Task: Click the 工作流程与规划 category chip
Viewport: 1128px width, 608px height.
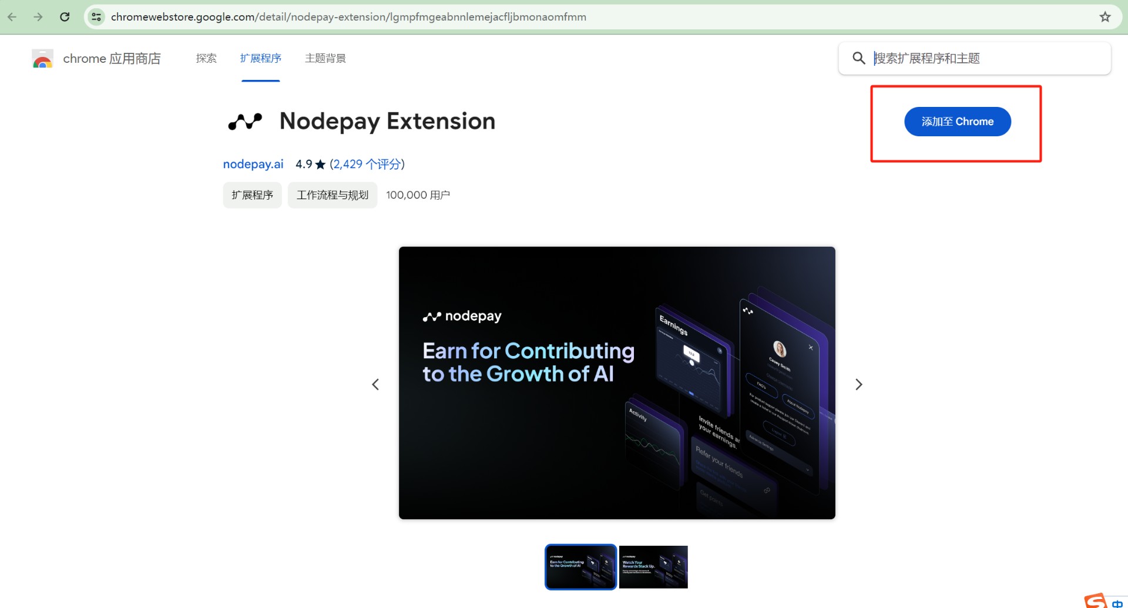Action: (333, 195)
